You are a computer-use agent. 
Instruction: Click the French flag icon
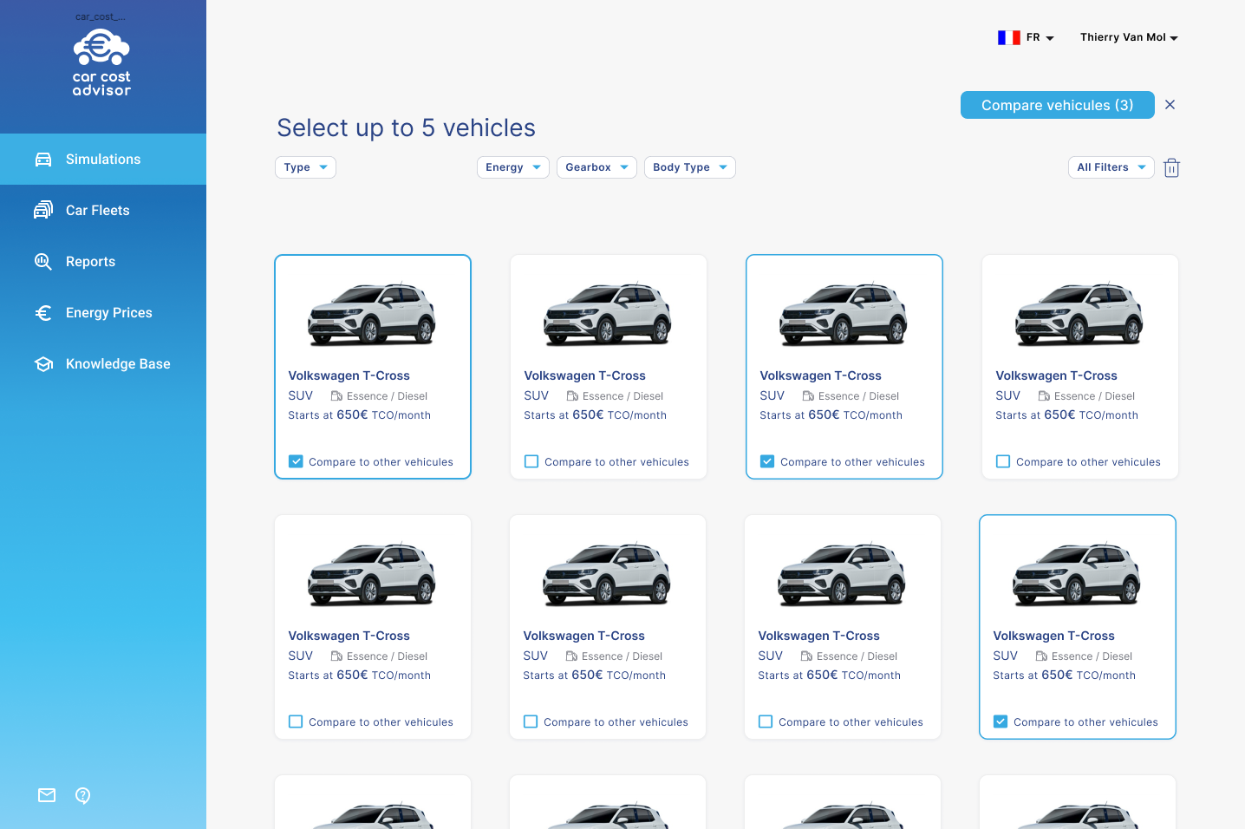(1008, 37)
